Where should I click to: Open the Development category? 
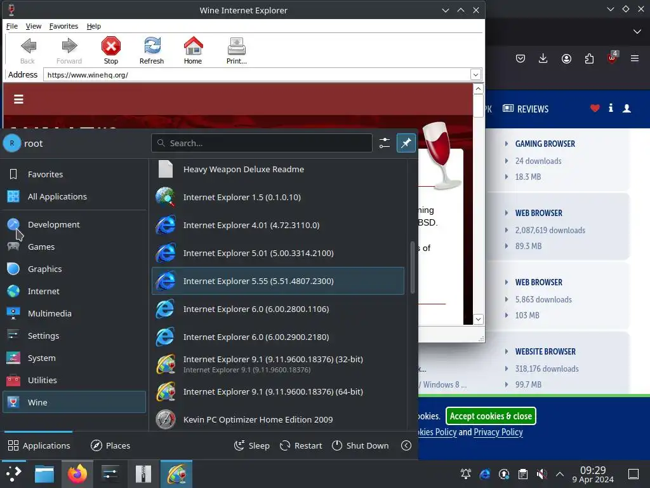tap(74, 224)
